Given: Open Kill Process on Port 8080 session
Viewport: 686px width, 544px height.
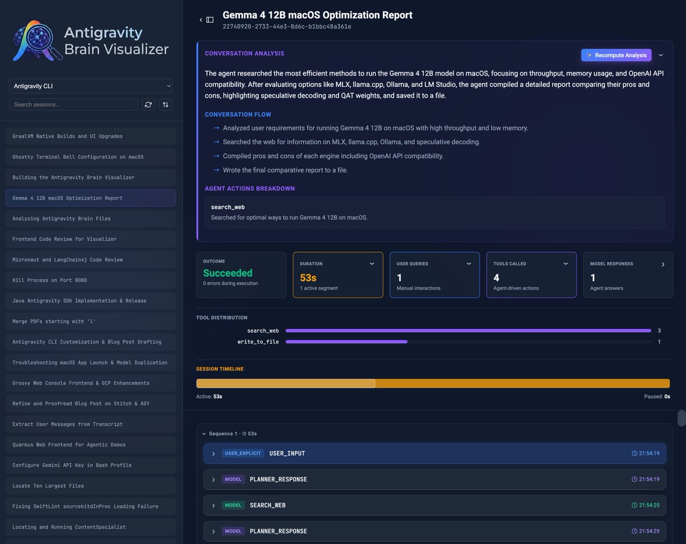Looking at the screenshot, I should [90, 280].
